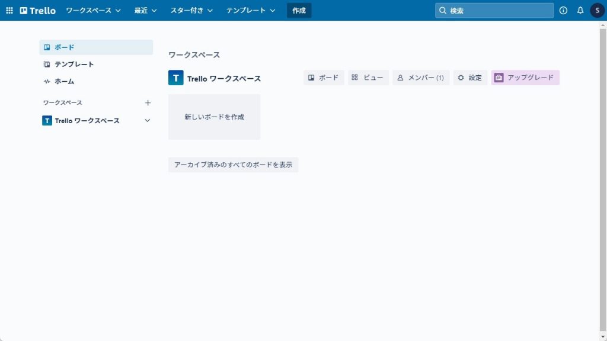Add a workspace with the plus icon
607x341 pixels.
(x=148, y=103)
